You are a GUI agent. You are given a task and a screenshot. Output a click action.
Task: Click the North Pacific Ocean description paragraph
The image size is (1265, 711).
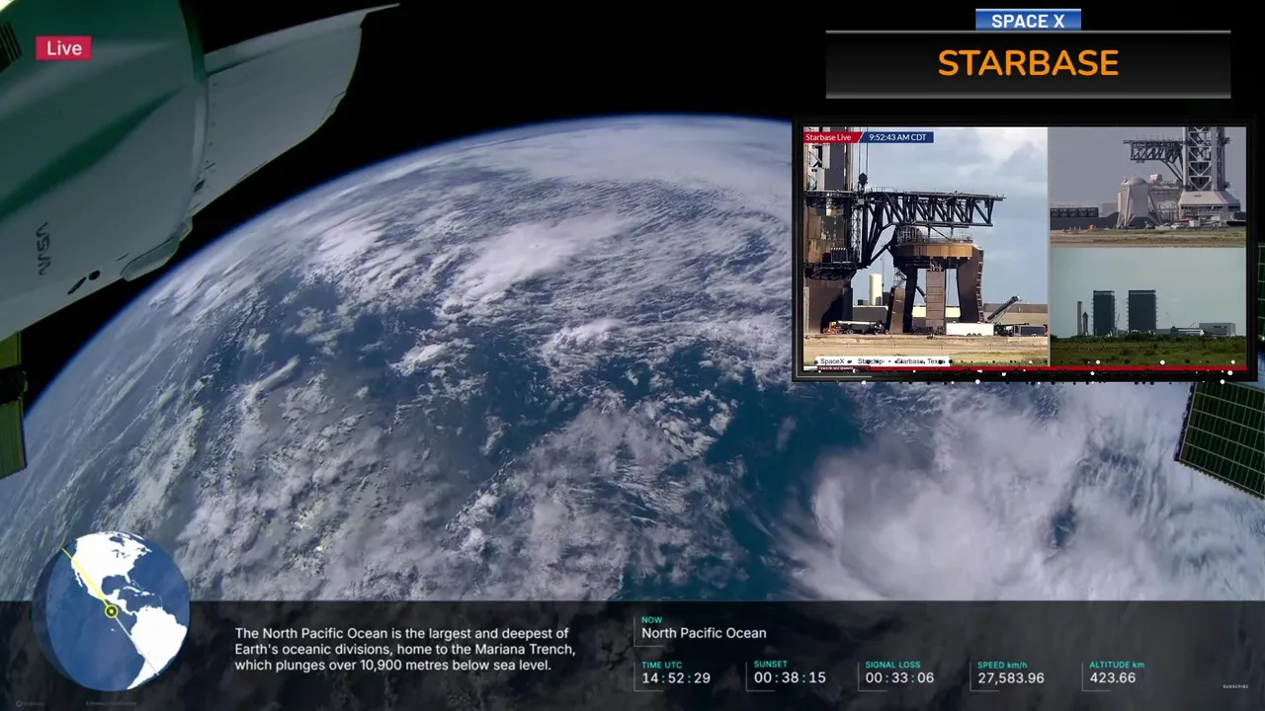point(404,649)
